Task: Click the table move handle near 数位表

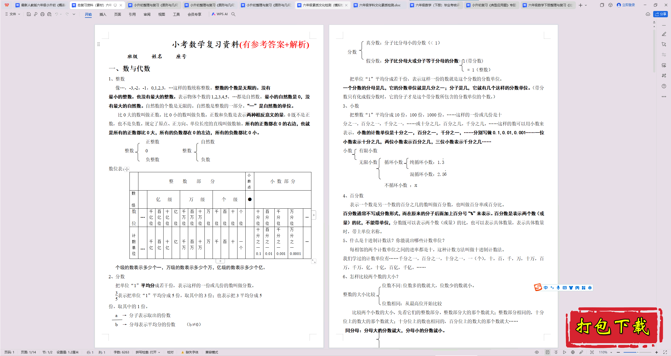Action: [x=127, y=169]
